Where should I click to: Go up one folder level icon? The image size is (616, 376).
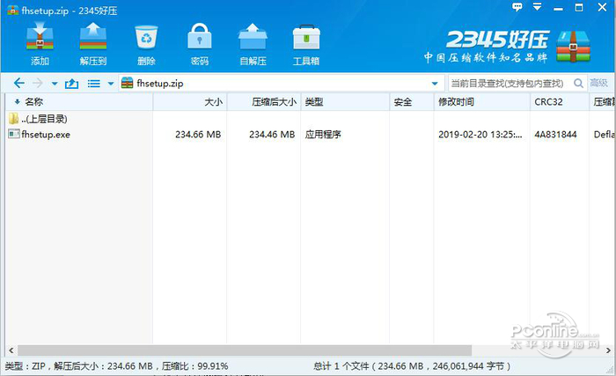tap(71, 84)
